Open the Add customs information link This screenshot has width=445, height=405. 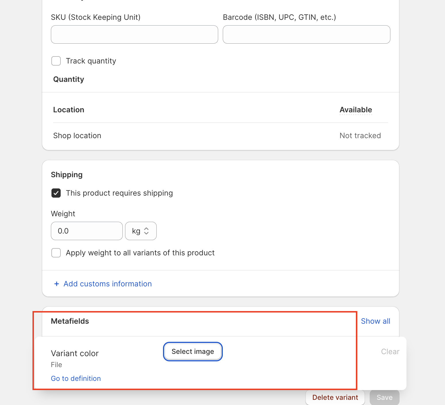pos(108,284)
